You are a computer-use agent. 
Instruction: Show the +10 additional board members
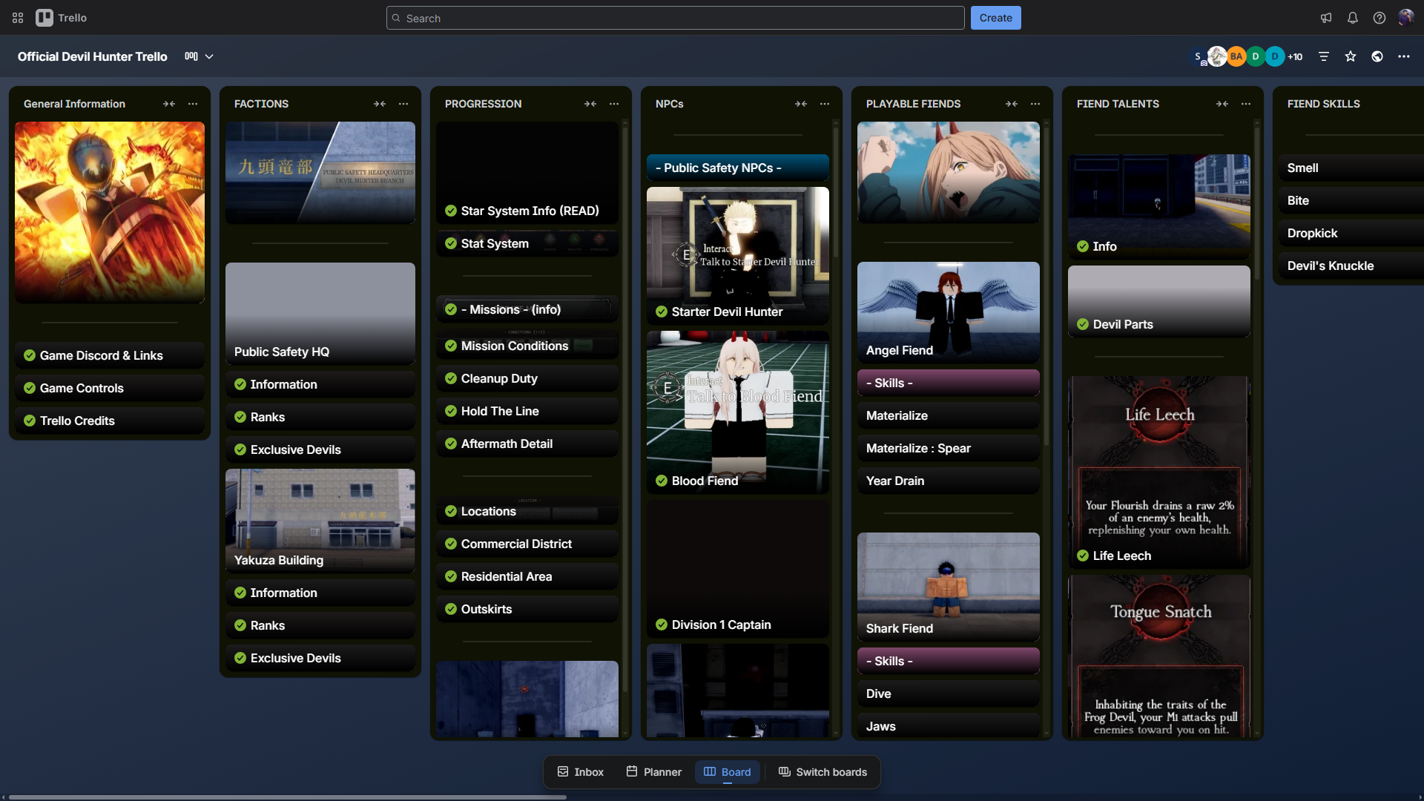[1295, 56]
